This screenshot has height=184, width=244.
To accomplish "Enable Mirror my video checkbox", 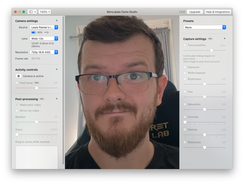I will pos(17,111).
